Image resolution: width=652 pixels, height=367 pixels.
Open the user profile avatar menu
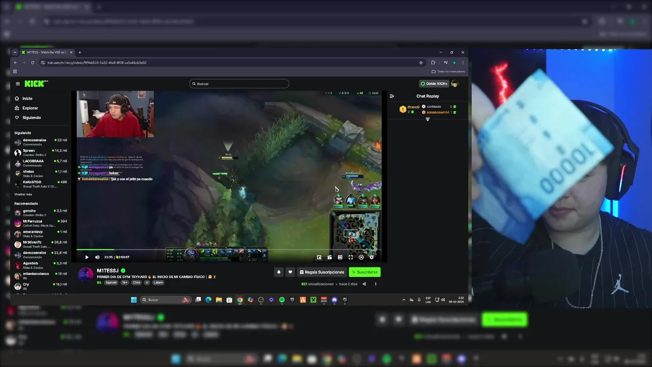(455, 84)
